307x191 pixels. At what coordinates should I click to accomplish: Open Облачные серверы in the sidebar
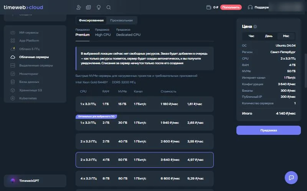pyautogui.click(x=34, y=57)
